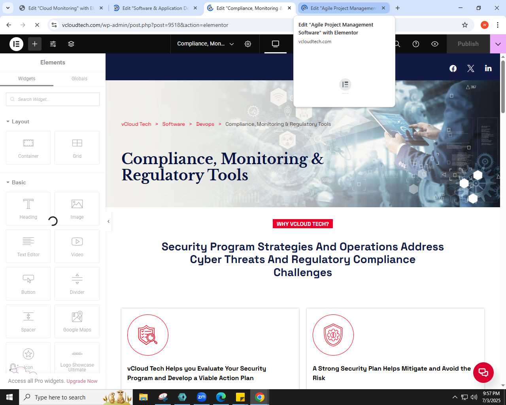Collapse the Elements panel arrow
This screenshot has width=506, height=405.
pos(108,221)
